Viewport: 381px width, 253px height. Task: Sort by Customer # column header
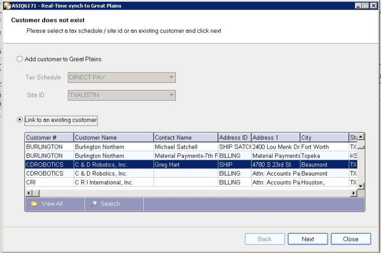49,137
